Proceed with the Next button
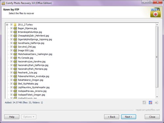This screenshot has width=164, height=123. 129,117
